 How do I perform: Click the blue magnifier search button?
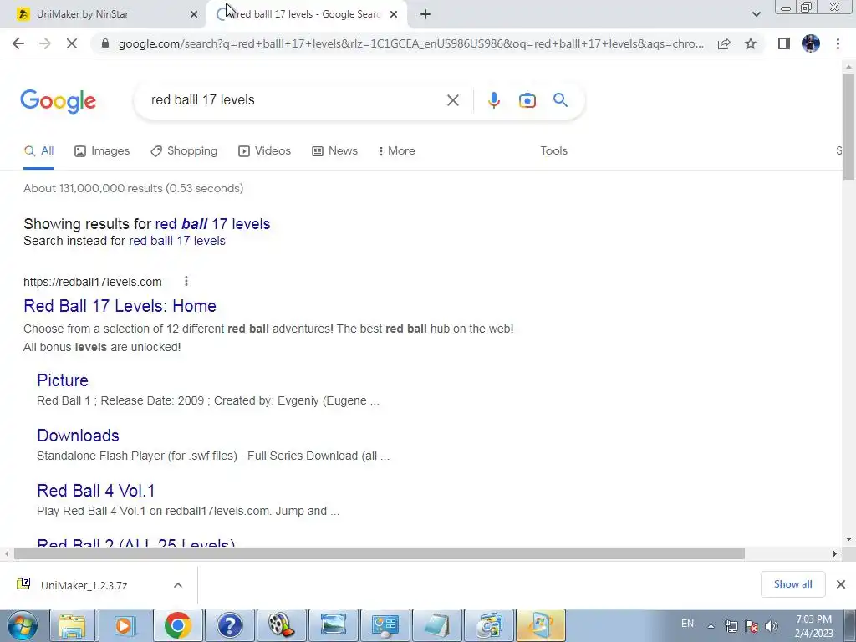[560, 100]
